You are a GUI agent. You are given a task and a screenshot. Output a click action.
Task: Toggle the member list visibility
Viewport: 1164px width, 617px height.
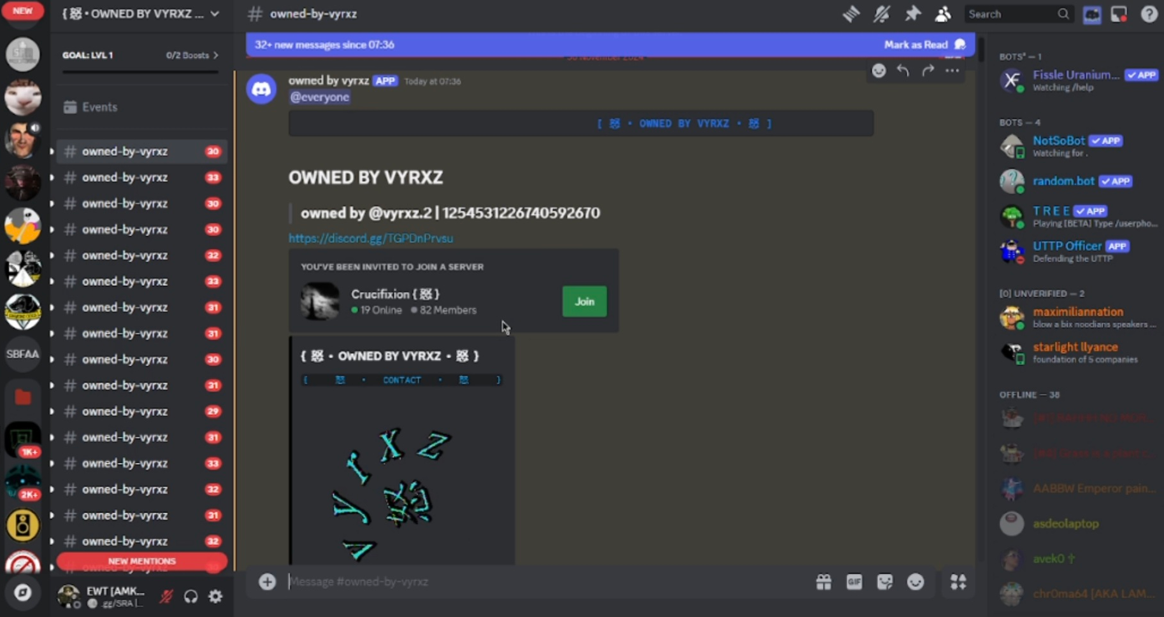[943, 14]
